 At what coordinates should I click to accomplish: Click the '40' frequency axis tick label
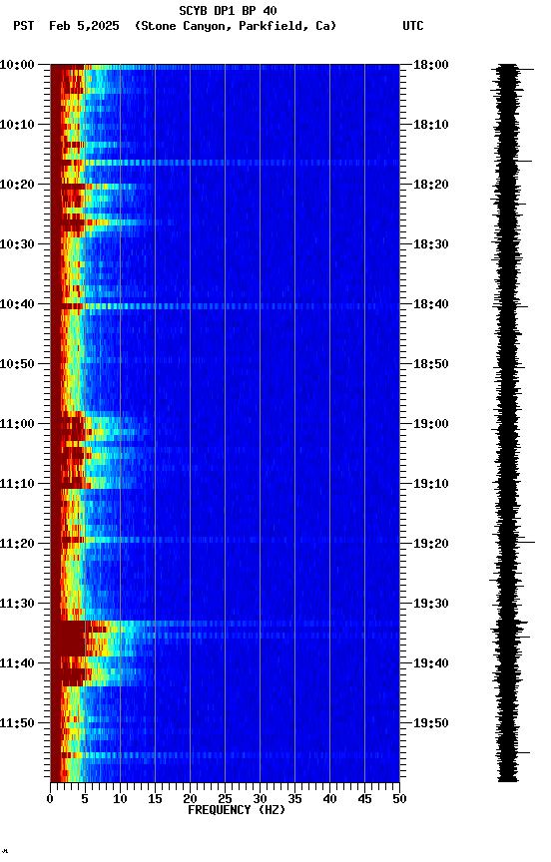[x=329, y=799]
